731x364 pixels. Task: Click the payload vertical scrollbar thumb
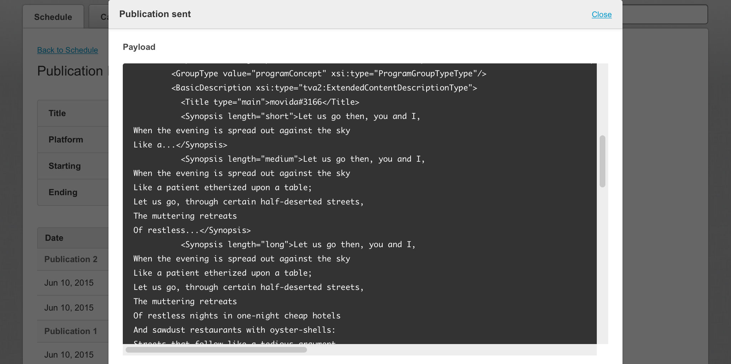[x=603, y=161]
